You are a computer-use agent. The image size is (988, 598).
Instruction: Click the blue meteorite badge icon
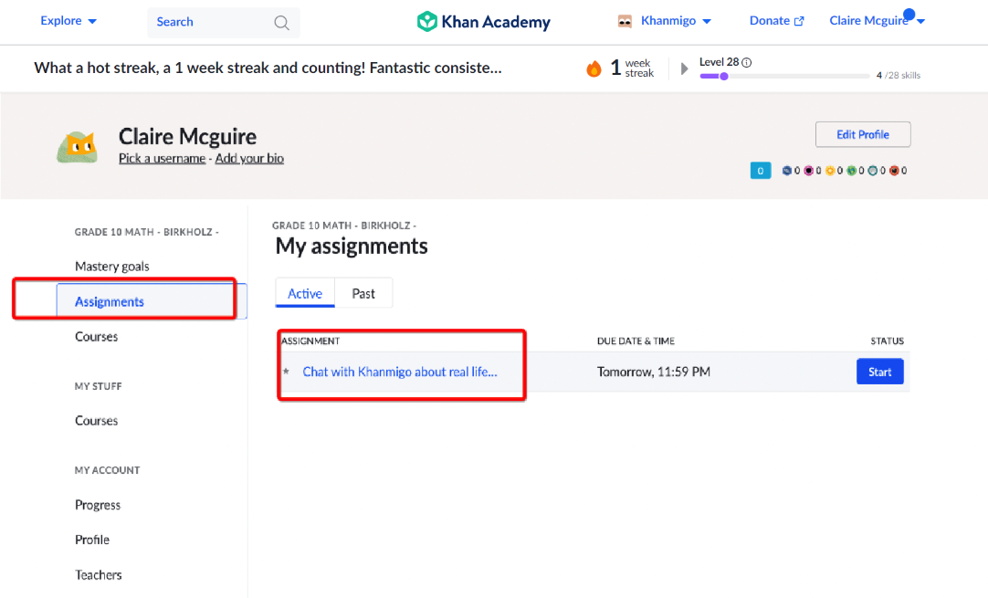786,171
